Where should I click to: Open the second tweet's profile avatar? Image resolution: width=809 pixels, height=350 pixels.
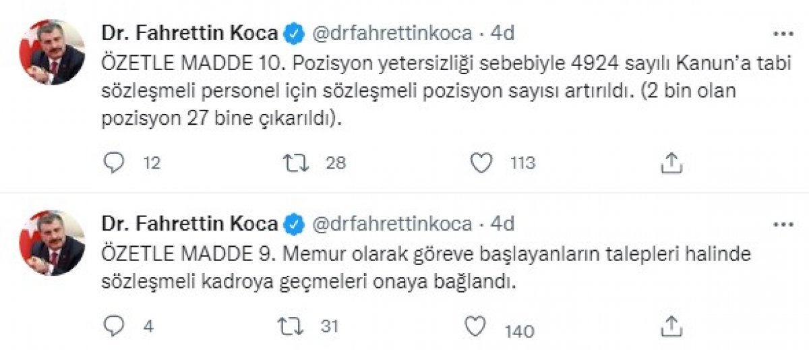click(53, 243)
